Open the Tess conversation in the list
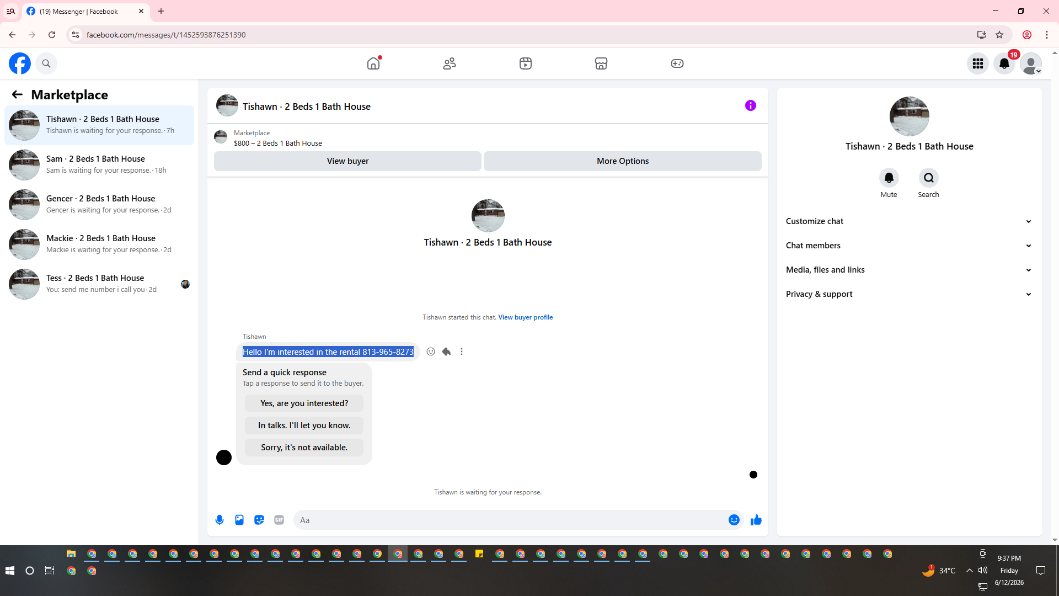 click(99, 284)
